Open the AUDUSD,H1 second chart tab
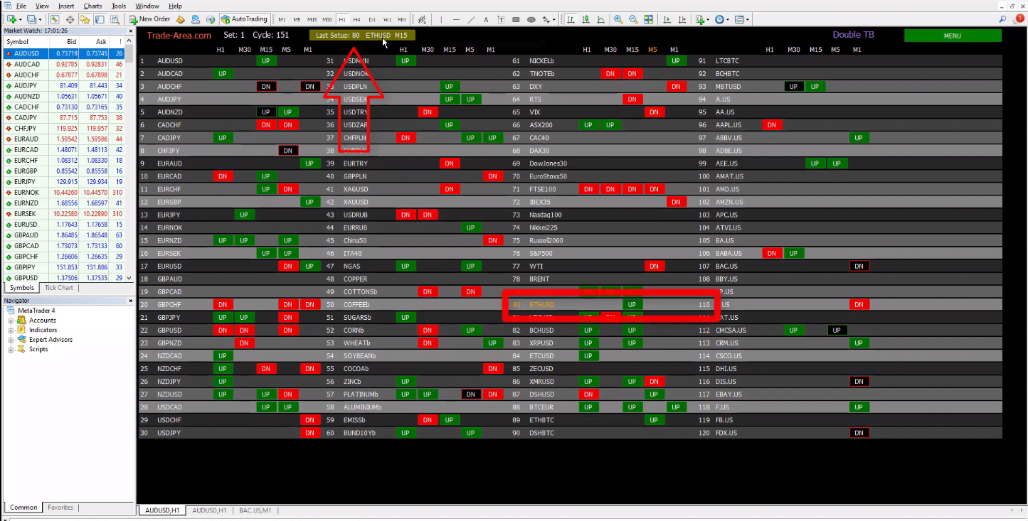The height and width of the screenshot is (521, 1028). tap(210, 510)
